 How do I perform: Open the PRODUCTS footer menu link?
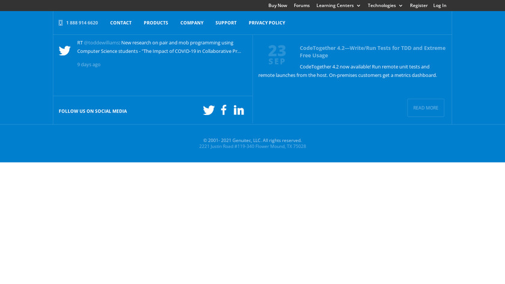pos(156,23)
